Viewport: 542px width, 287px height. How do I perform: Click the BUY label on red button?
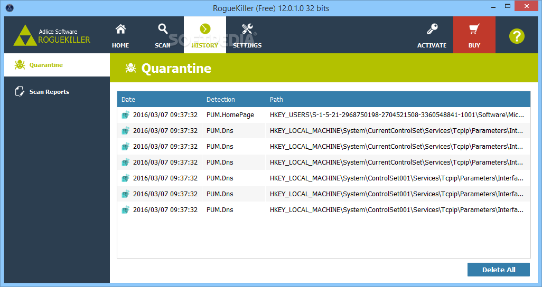coord(474,45)
